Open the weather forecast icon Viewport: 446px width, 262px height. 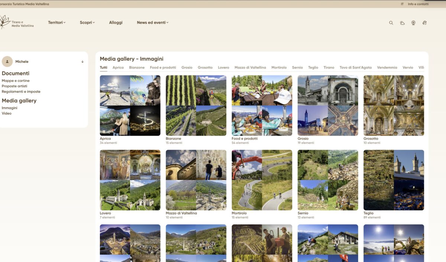[x=402, y=23]
